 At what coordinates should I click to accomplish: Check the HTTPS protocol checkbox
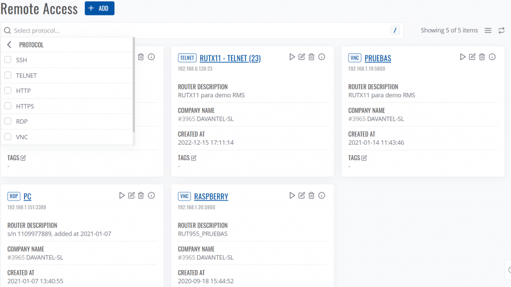[8, 106]
